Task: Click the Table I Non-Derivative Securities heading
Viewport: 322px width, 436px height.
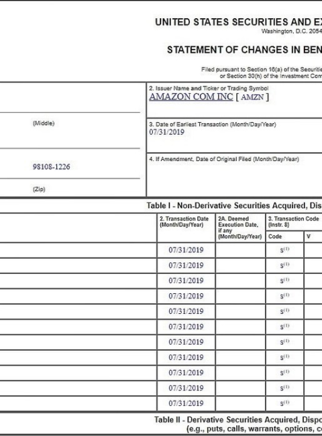Action: [234, 205]
